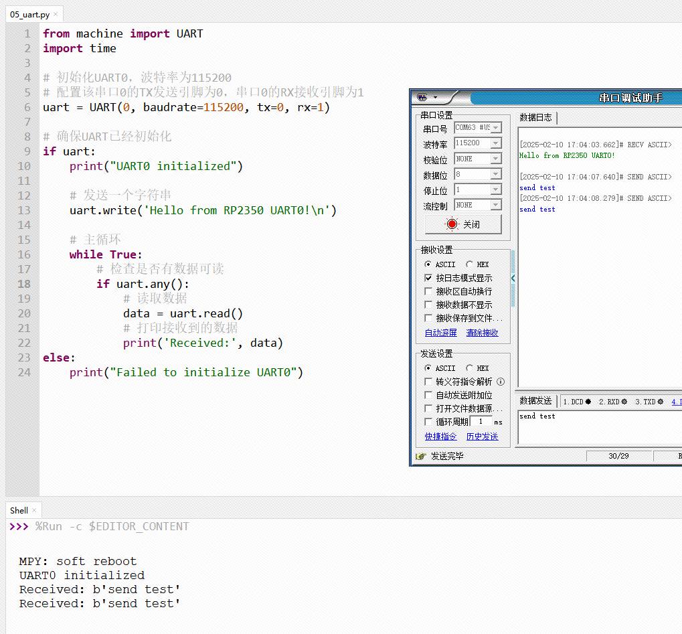Enable 接收数据不显示 checkbox
The image size is (682, 634).
(428, 305)
